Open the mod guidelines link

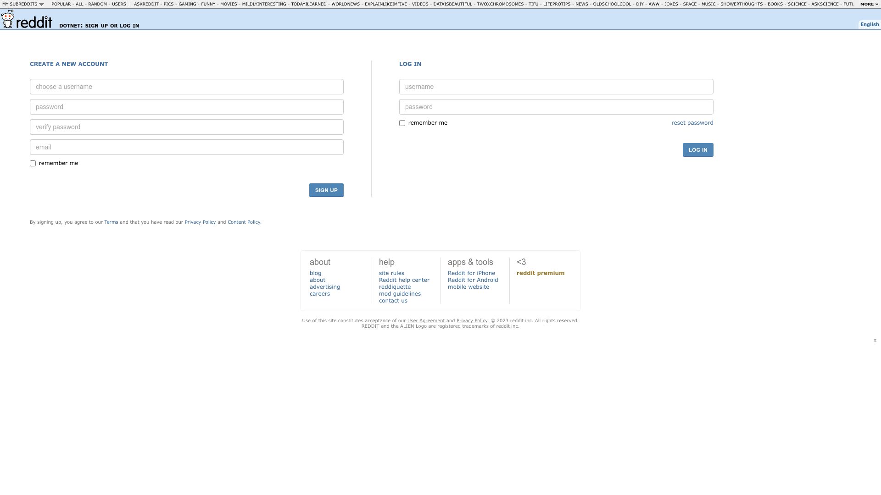click(x=400, y=294)
